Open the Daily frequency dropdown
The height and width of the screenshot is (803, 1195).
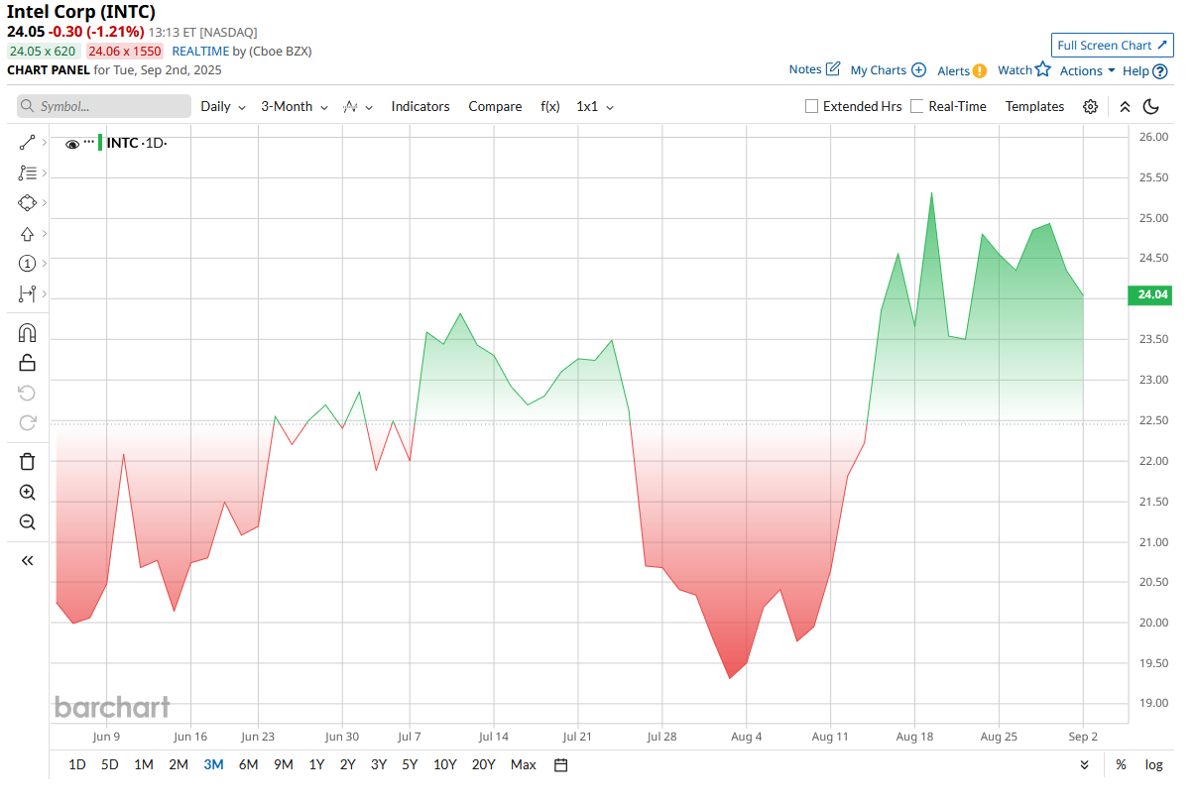[x=223, y=106]
